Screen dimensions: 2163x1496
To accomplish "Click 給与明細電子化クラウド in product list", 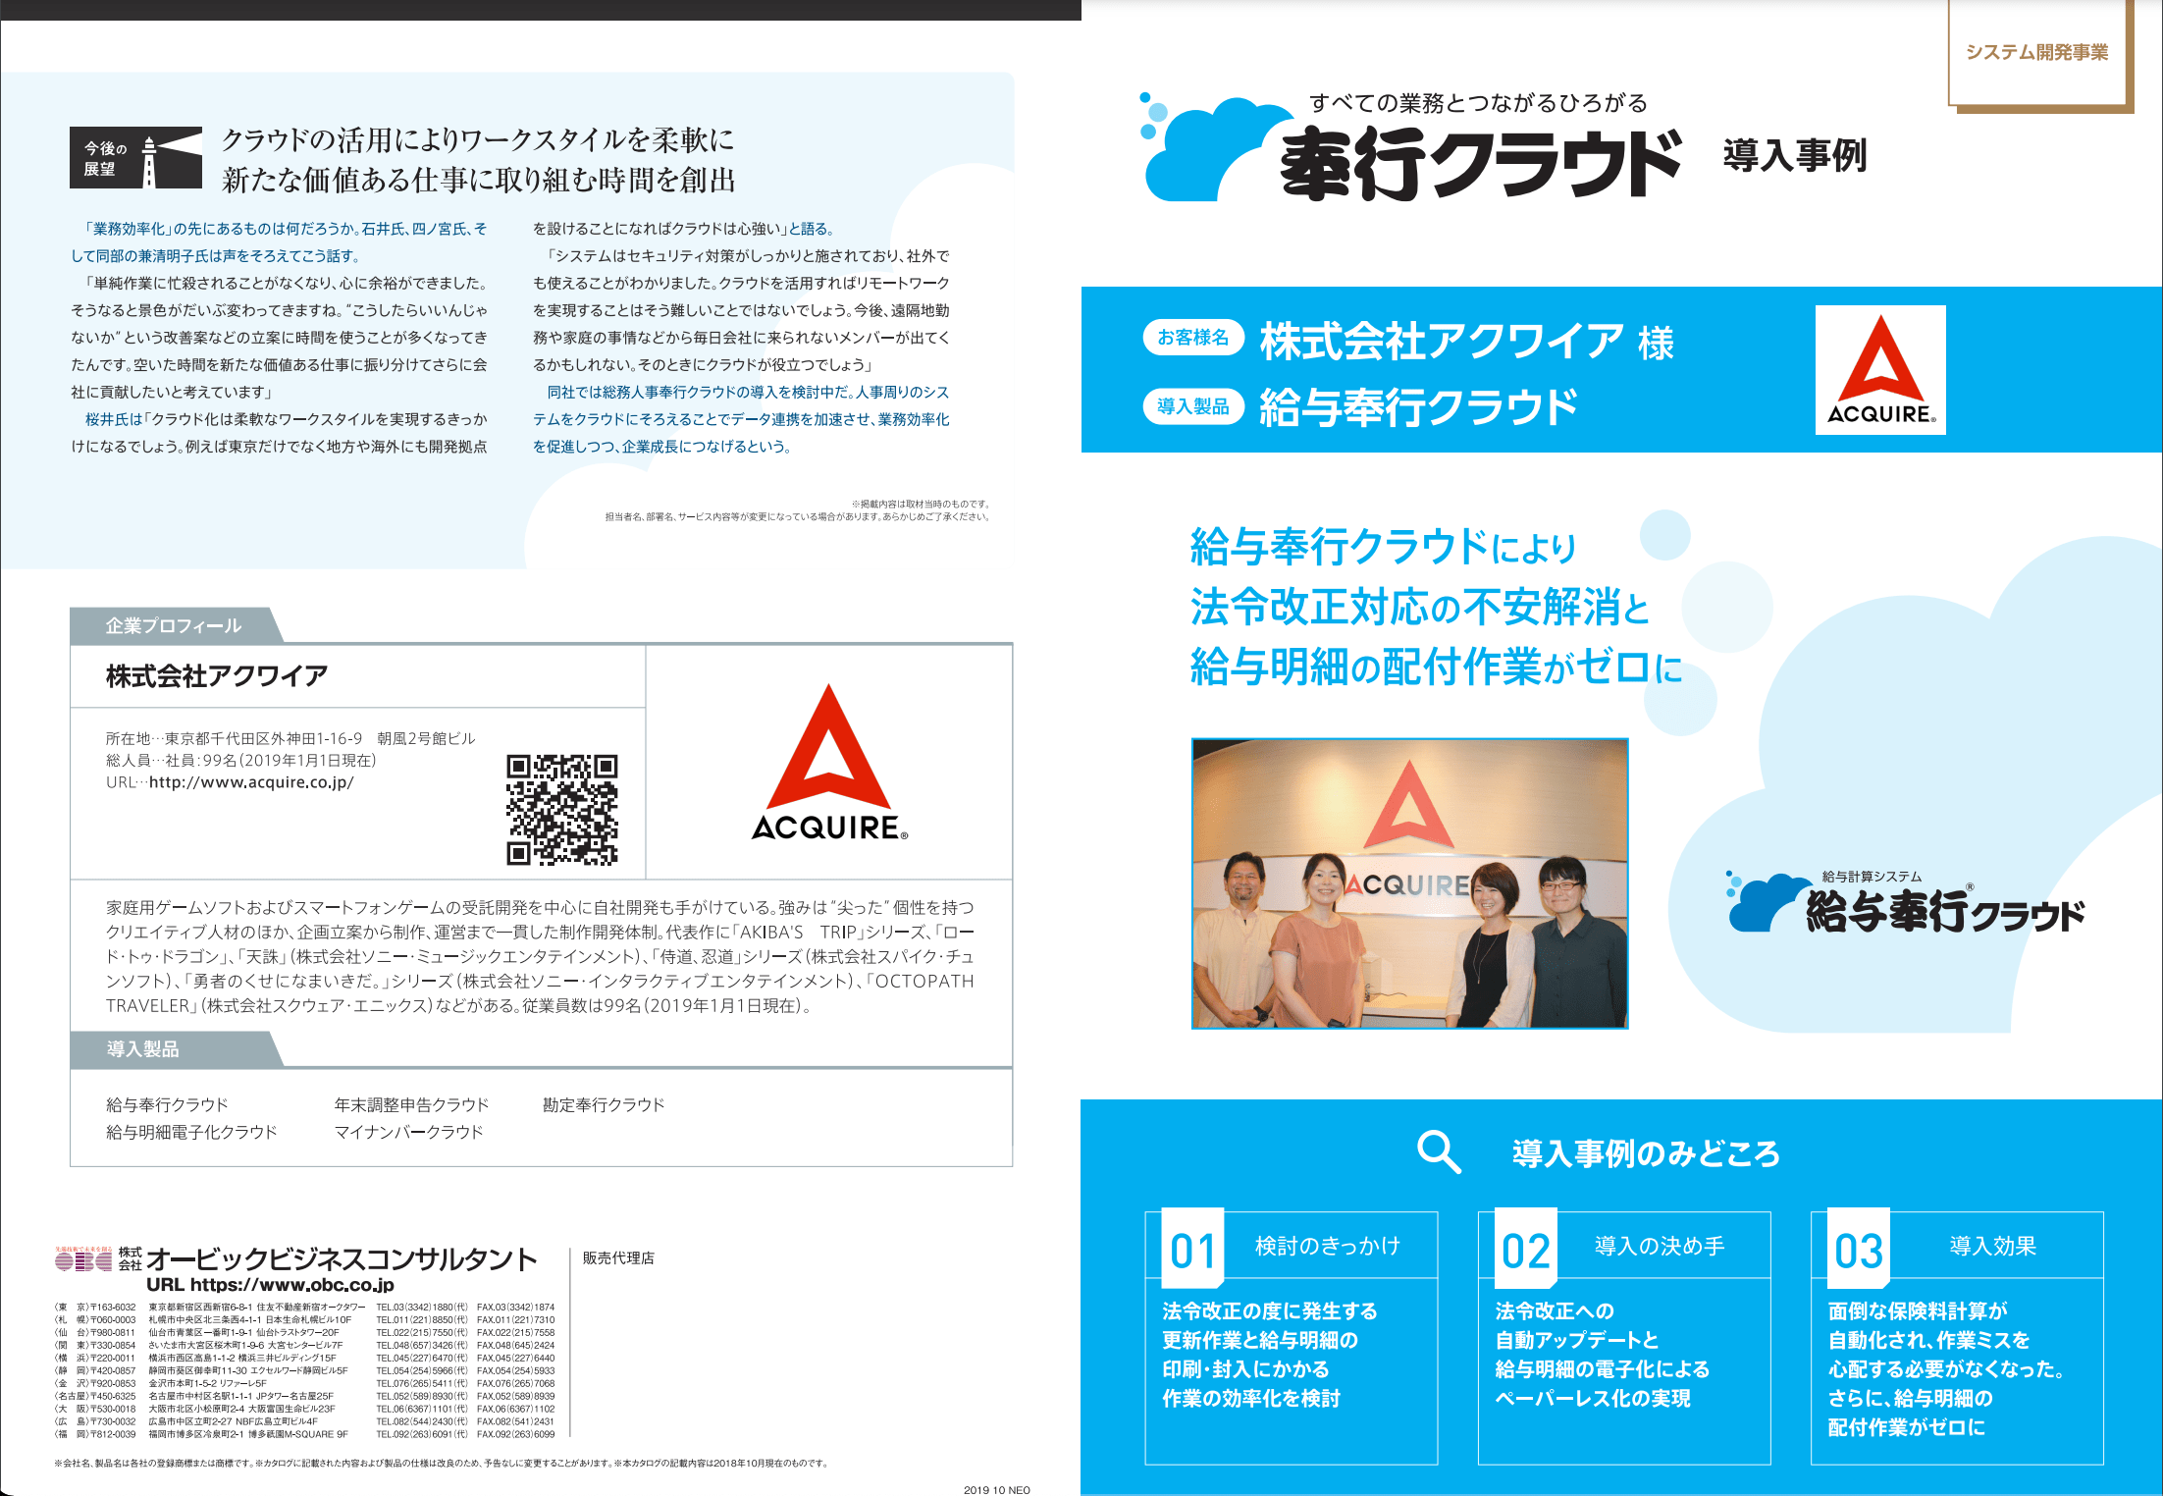I will (x=191, y=1132).
